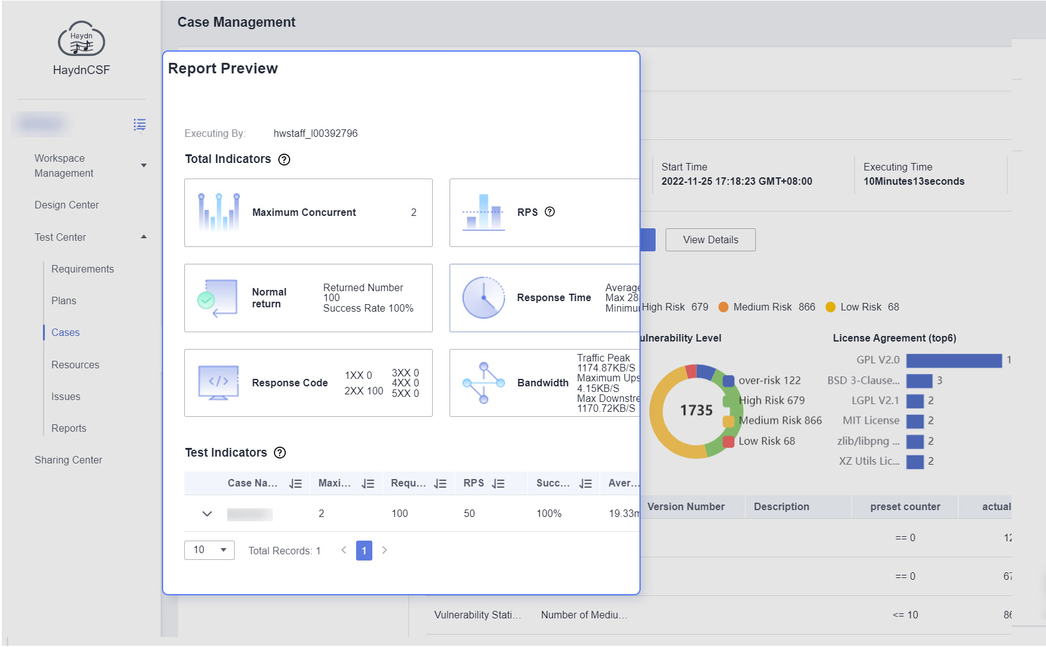Image resolution: width=1046 pixels, height=647 pixels.
Task: Click the HaydnCSF cloud logo
Action: click(x=82, y=39)
